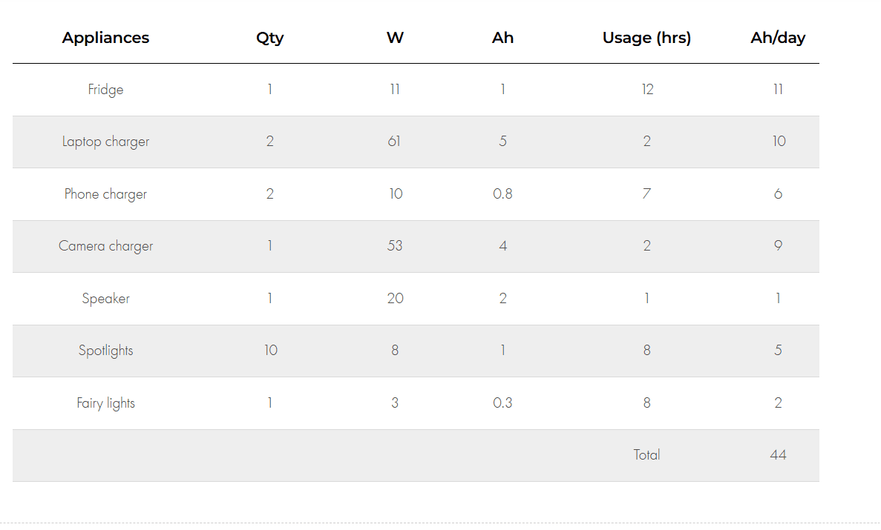Click the W column header
Viewport: 881px width, 530px height.
[x=395, y=38]
